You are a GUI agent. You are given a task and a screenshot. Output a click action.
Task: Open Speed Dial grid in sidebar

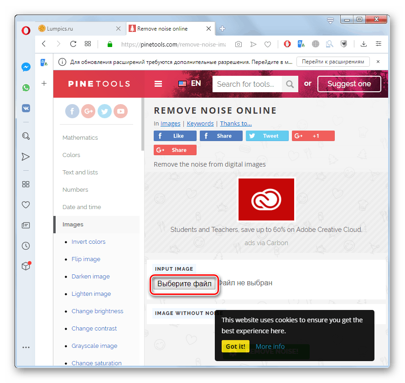(x=26, y=184)
